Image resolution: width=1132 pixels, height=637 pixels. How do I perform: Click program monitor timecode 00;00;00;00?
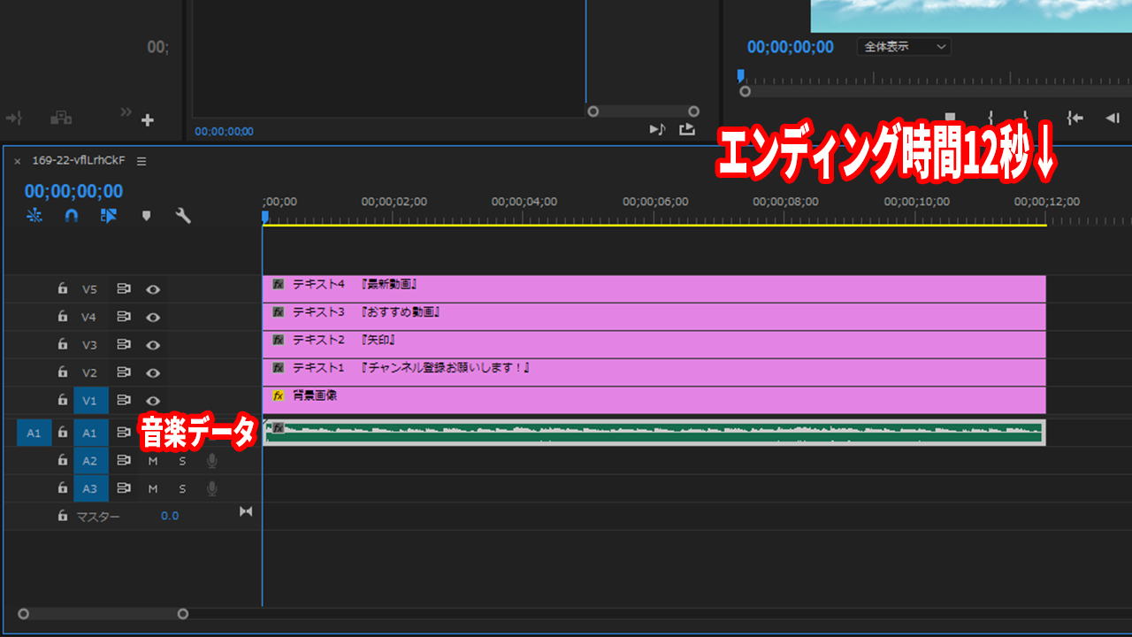pyautogui.click(x=790, y=47)
